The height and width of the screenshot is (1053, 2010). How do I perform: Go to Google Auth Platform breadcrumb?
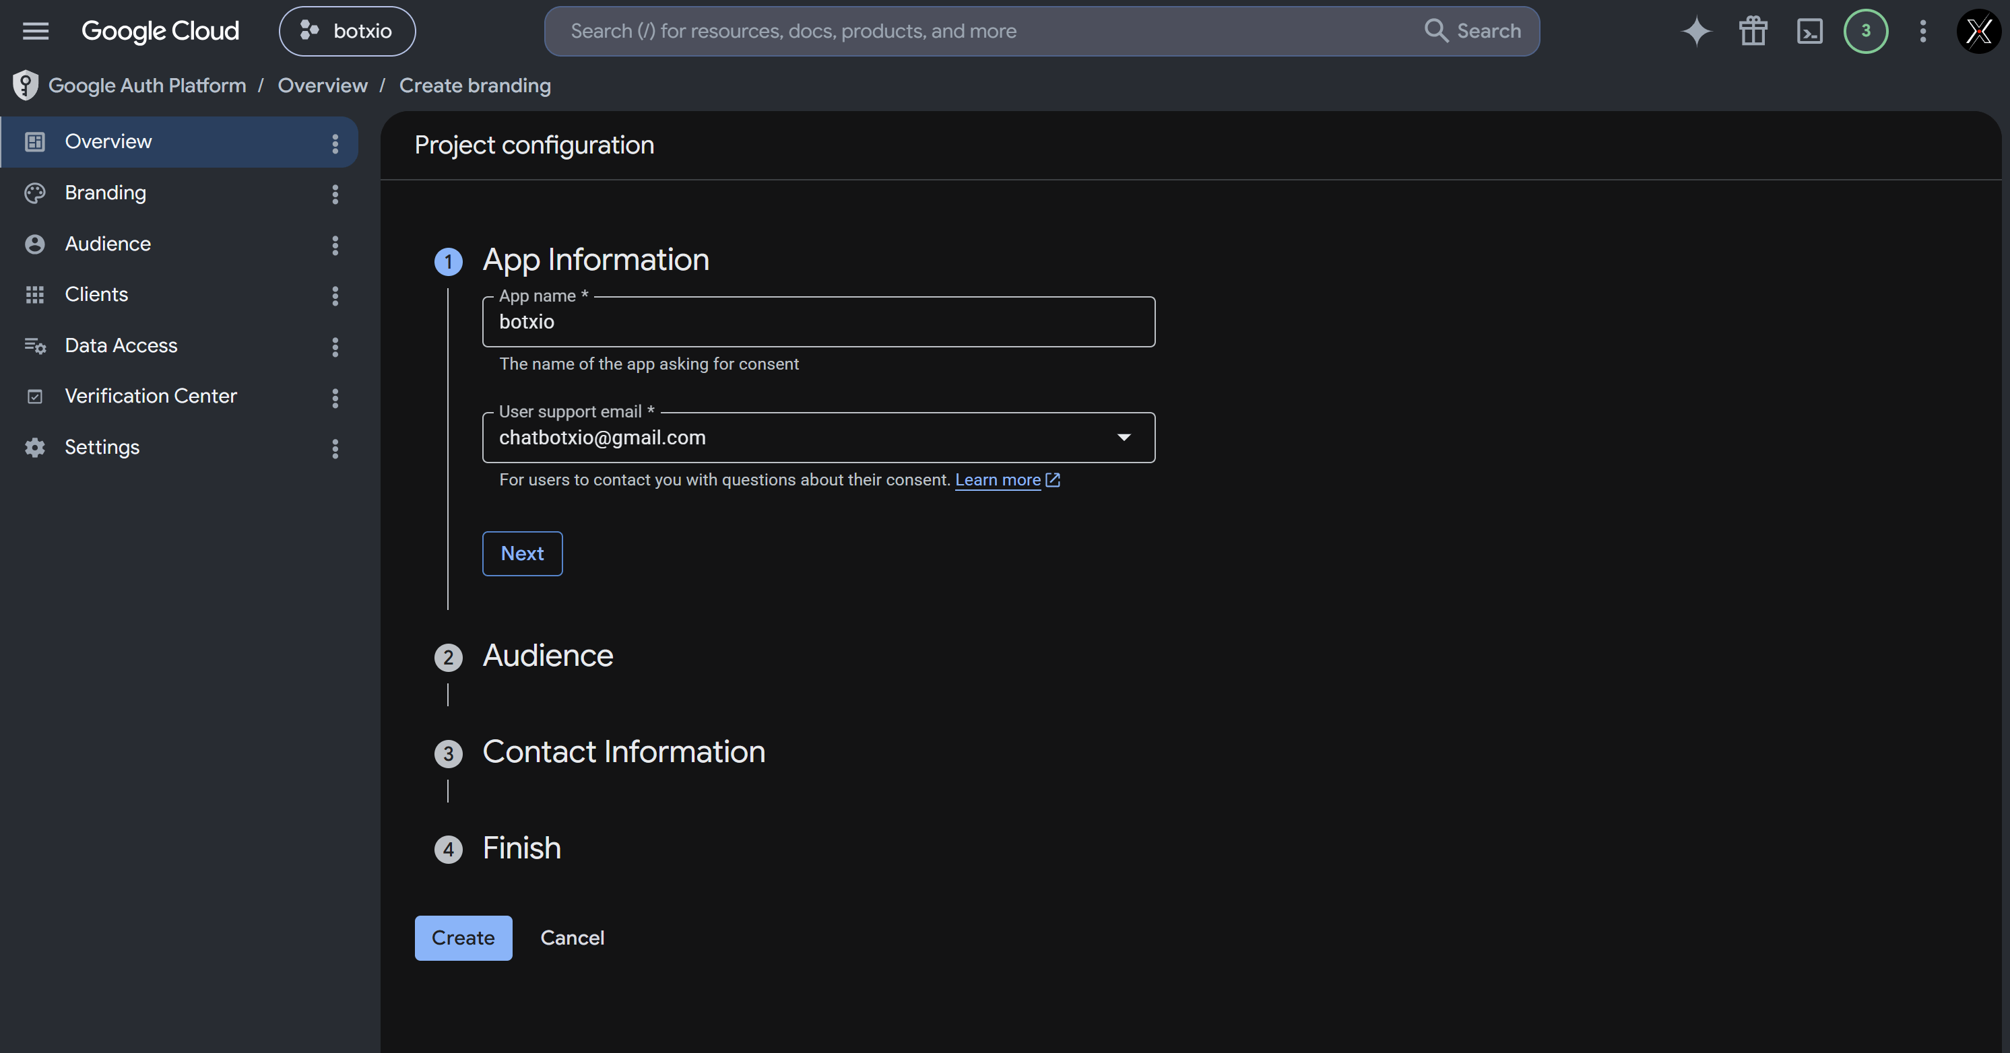[148, 85]
